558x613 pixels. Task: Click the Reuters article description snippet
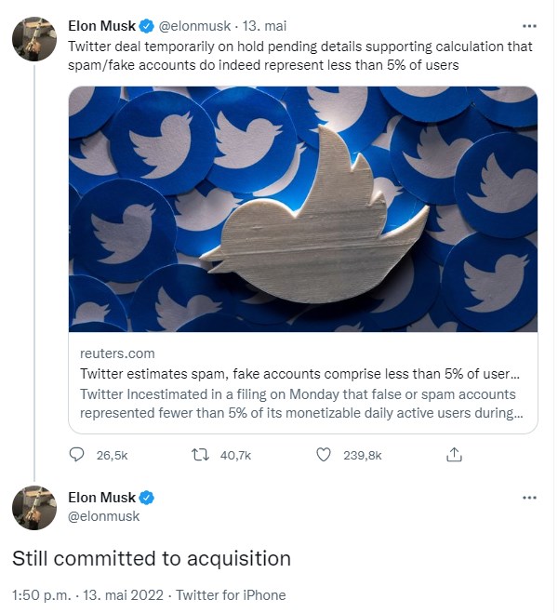click(x=299, y=404)
